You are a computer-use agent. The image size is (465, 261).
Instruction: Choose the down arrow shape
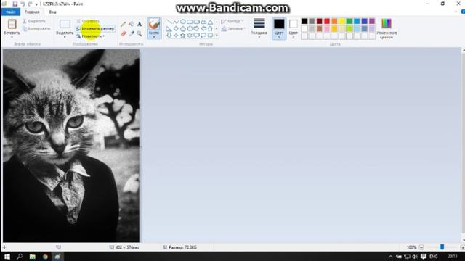(169, 36)
